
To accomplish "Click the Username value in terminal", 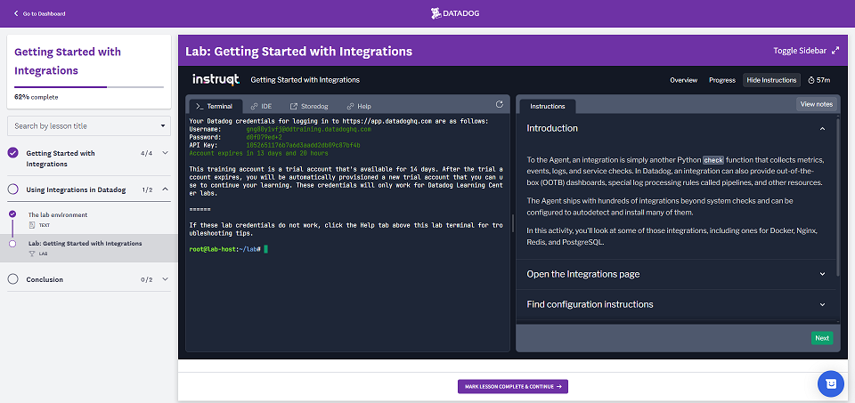I will (x=309, y=130).
